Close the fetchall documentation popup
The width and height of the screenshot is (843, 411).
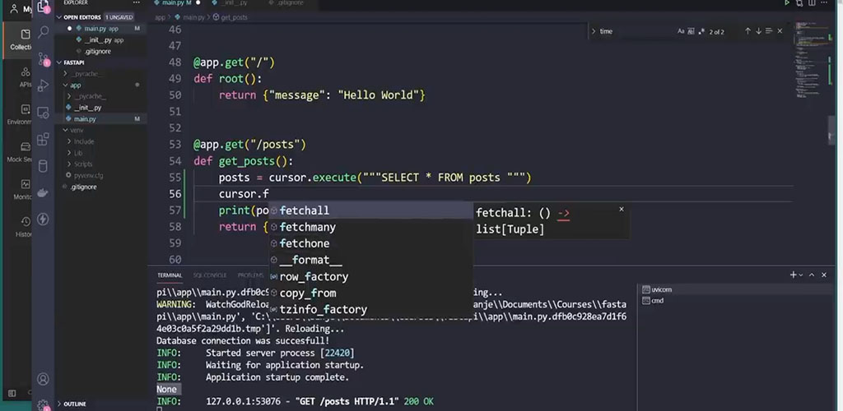tap(622, 210)
